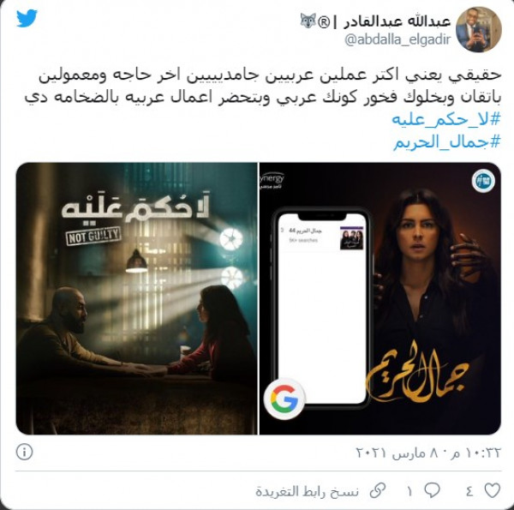Click the phone mockup in the right poster

[x=322, y=309]
